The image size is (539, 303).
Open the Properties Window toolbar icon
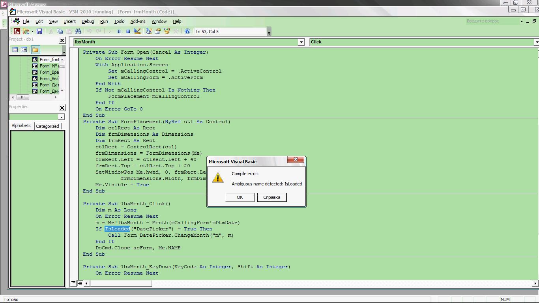coord(157,31)
